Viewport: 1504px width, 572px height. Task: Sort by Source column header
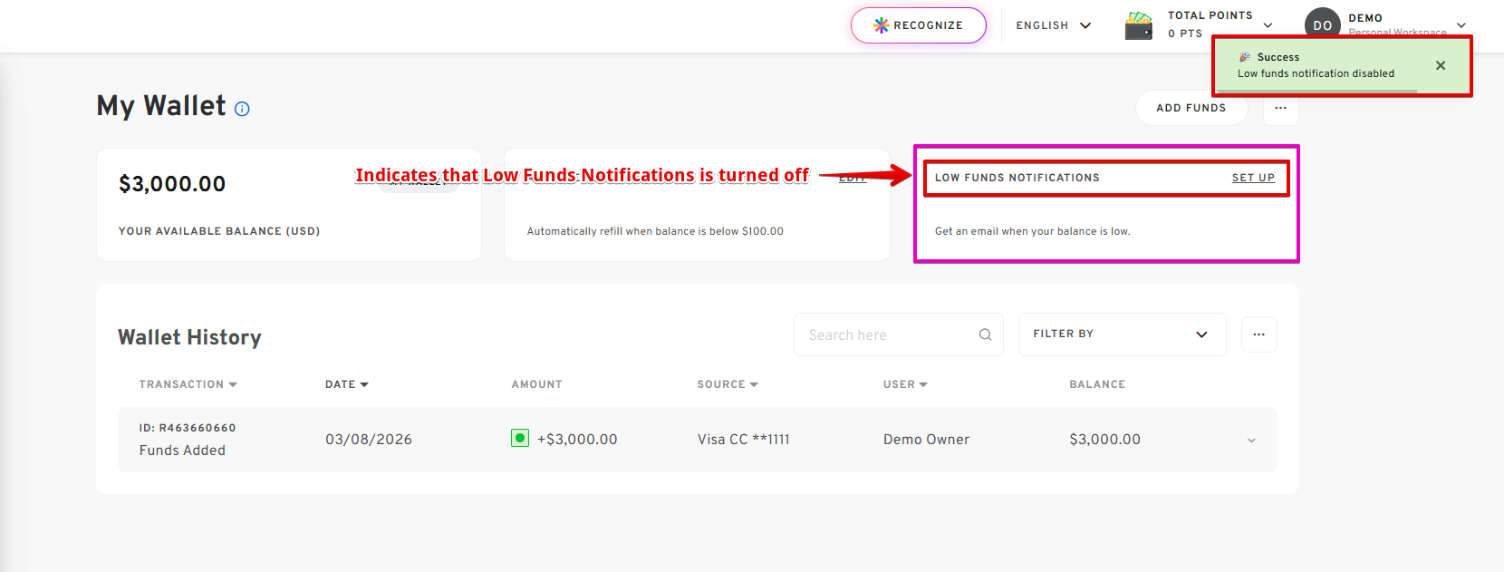click(x=727, y=384)
